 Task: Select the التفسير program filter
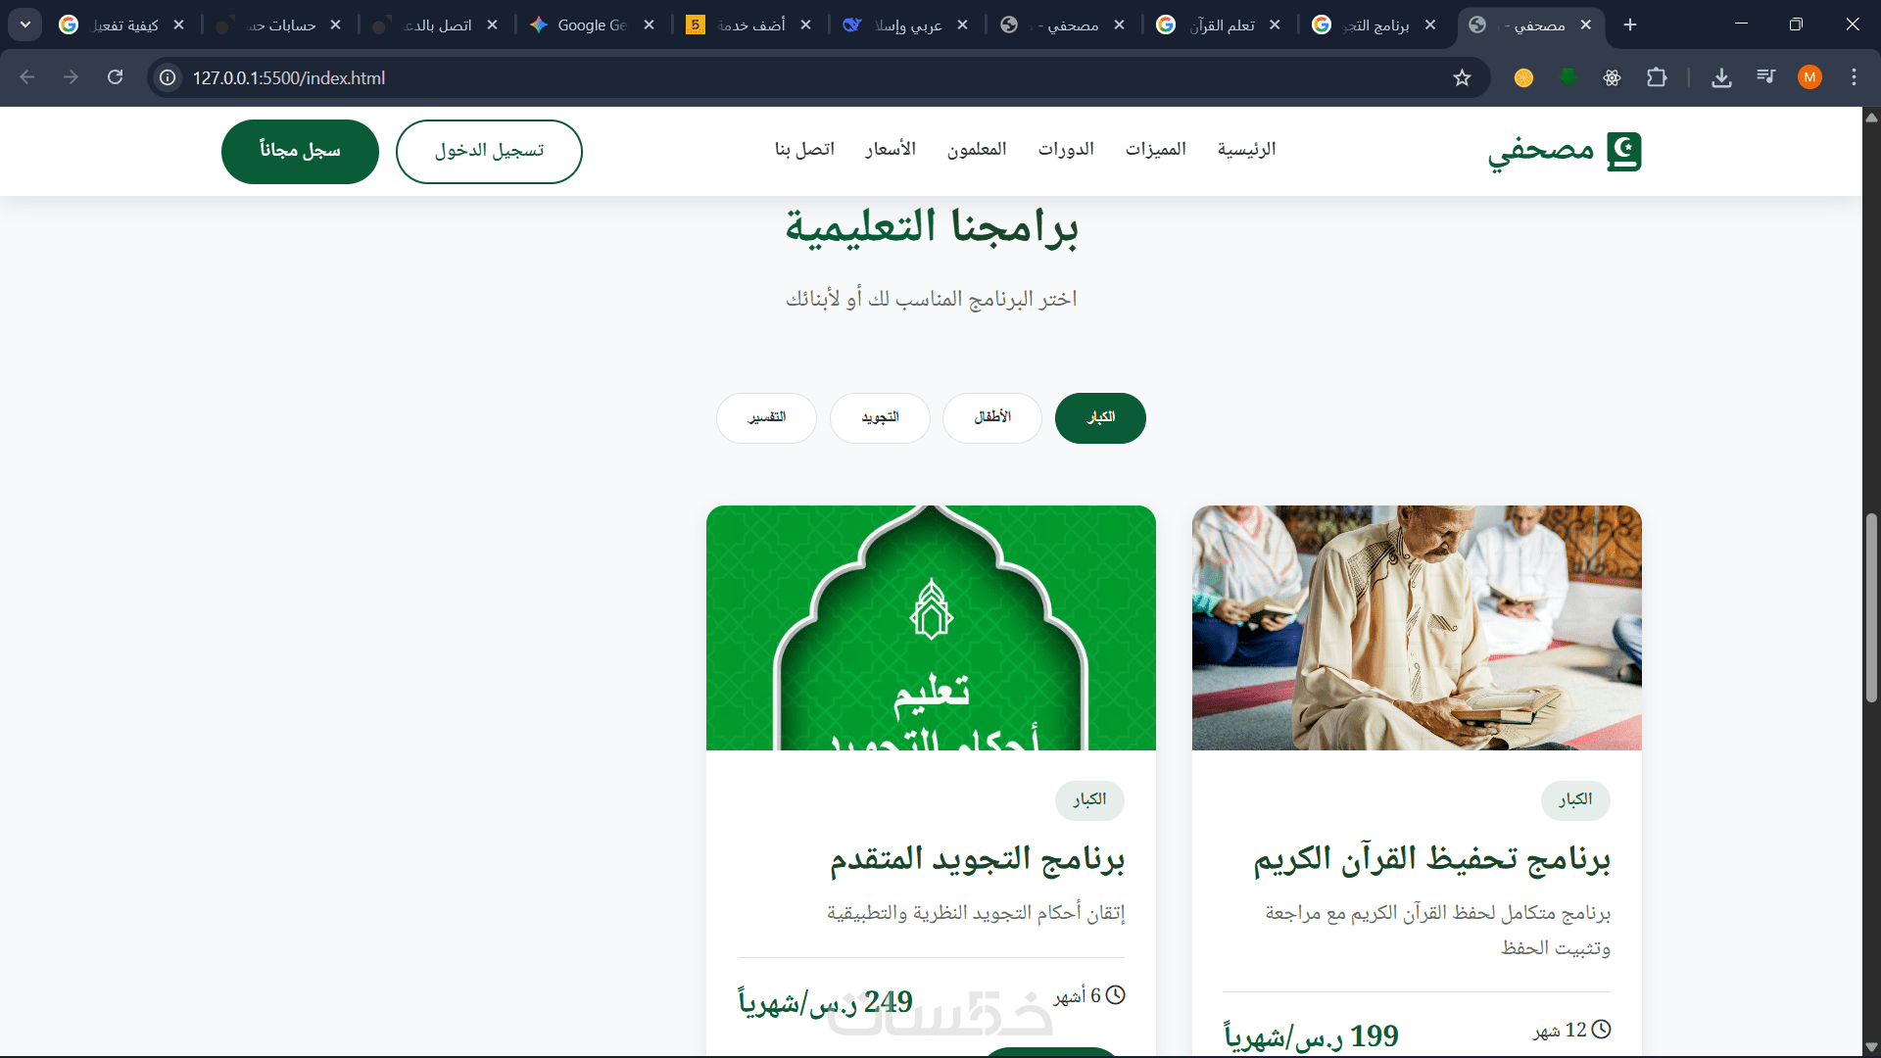(x=766, y=418)
